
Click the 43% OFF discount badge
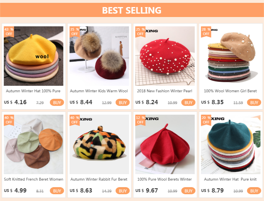pyautogui.click(x=9, y=32)
